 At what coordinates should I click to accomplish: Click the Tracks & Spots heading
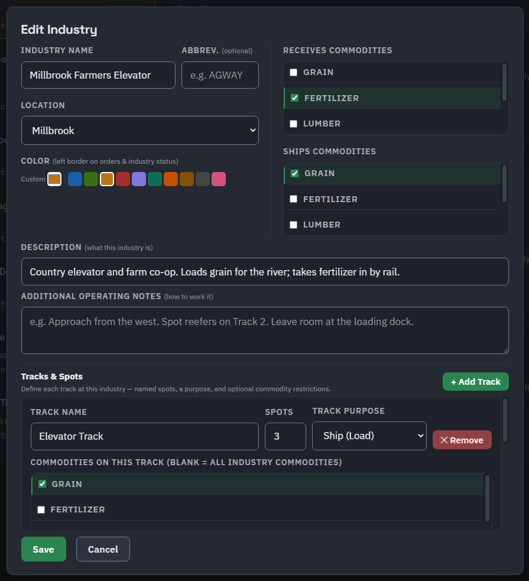click(x=52, y=376)
